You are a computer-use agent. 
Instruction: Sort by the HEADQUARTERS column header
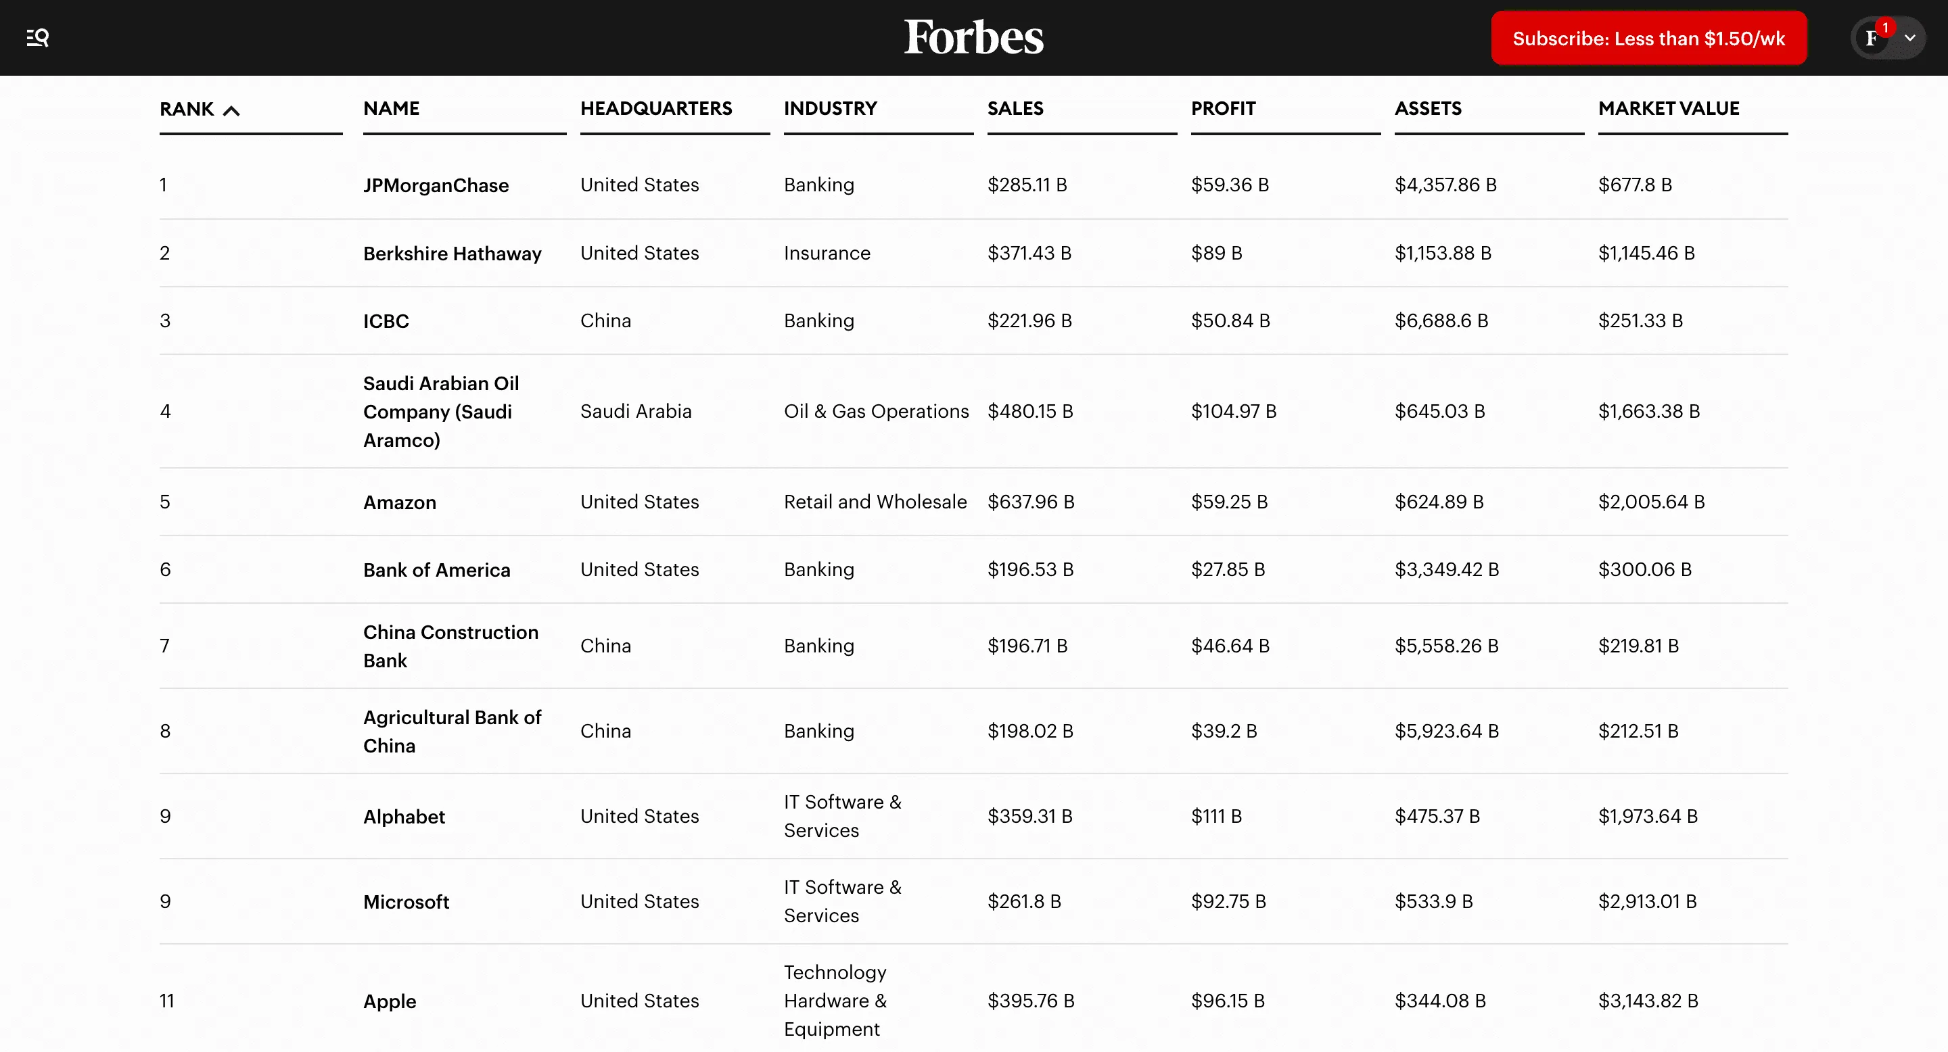[656, 109]
